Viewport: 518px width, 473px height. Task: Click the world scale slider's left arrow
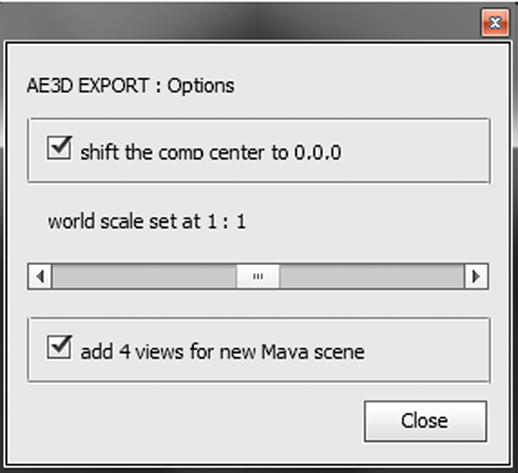[40, 276]
